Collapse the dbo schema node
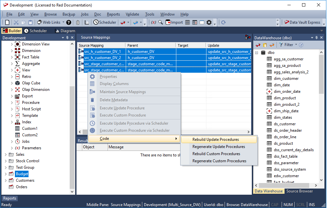The width and height of the screenshot is (327, 208). (256, 53)
